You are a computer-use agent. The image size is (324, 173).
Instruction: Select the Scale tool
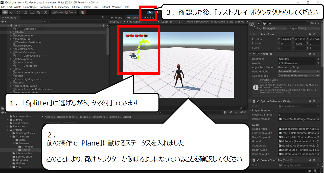tap(25, 12)
